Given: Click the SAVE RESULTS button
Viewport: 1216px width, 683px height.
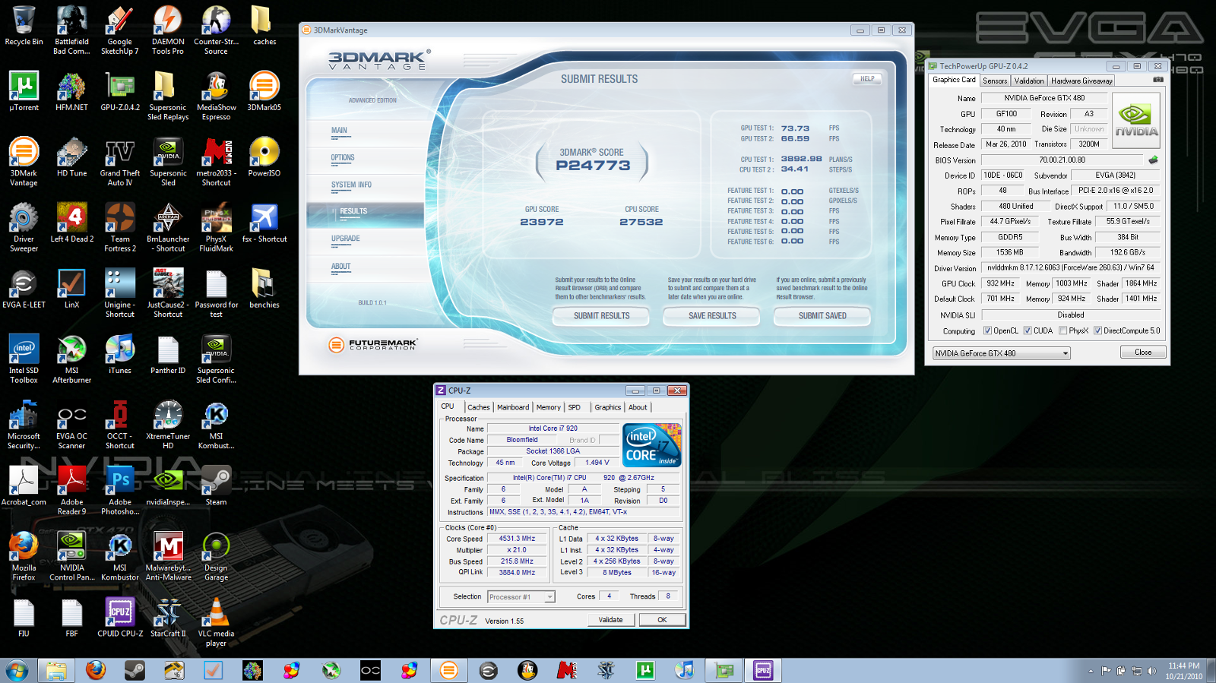Looking at the screenshot, I should (712, 316).
